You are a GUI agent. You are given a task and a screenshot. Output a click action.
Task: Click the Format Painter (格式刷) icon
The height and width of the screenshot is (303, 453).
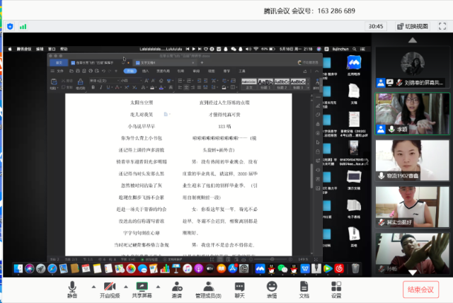pos(80,84)
